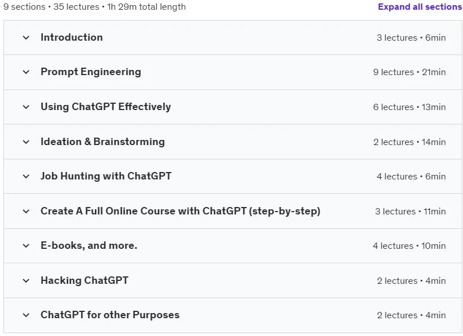Click the 9 lectures • 21min label
The width and height of the screenshot is (463, 336).
(x=409, y=72)
